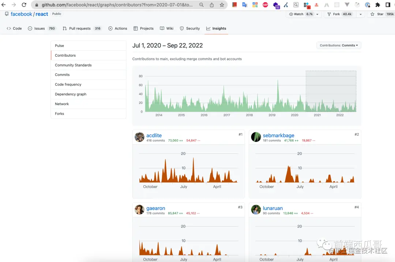Open sebmarkbage's 181 commits link
This screenshot has height=262, width=395.
coord(271,140)
